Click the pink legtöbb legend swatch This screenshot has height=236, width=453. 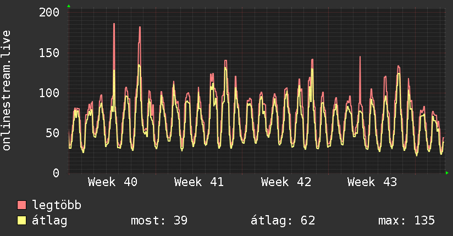coord(21,205)
